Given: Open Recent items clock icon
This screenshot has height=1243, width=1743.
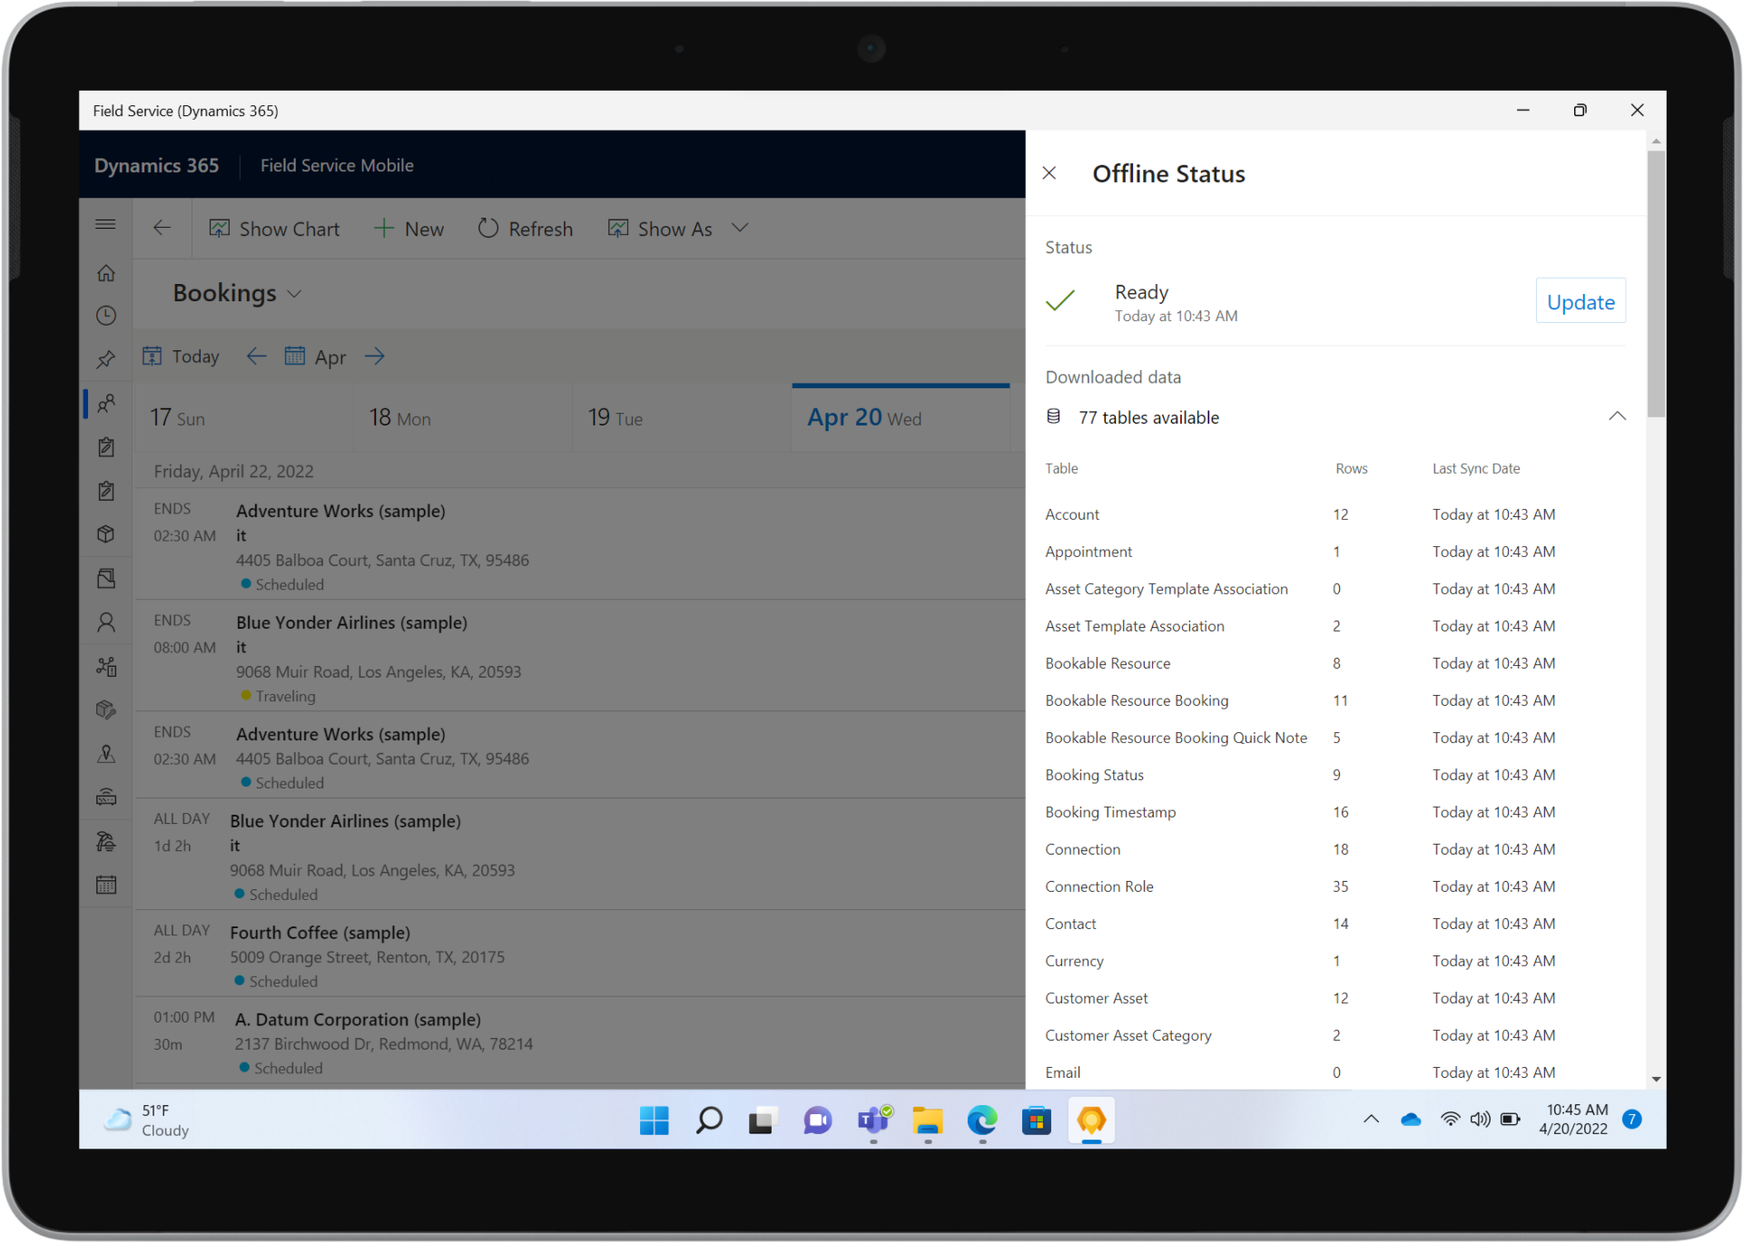Looking at the screenshot, I should pos(106,315).
